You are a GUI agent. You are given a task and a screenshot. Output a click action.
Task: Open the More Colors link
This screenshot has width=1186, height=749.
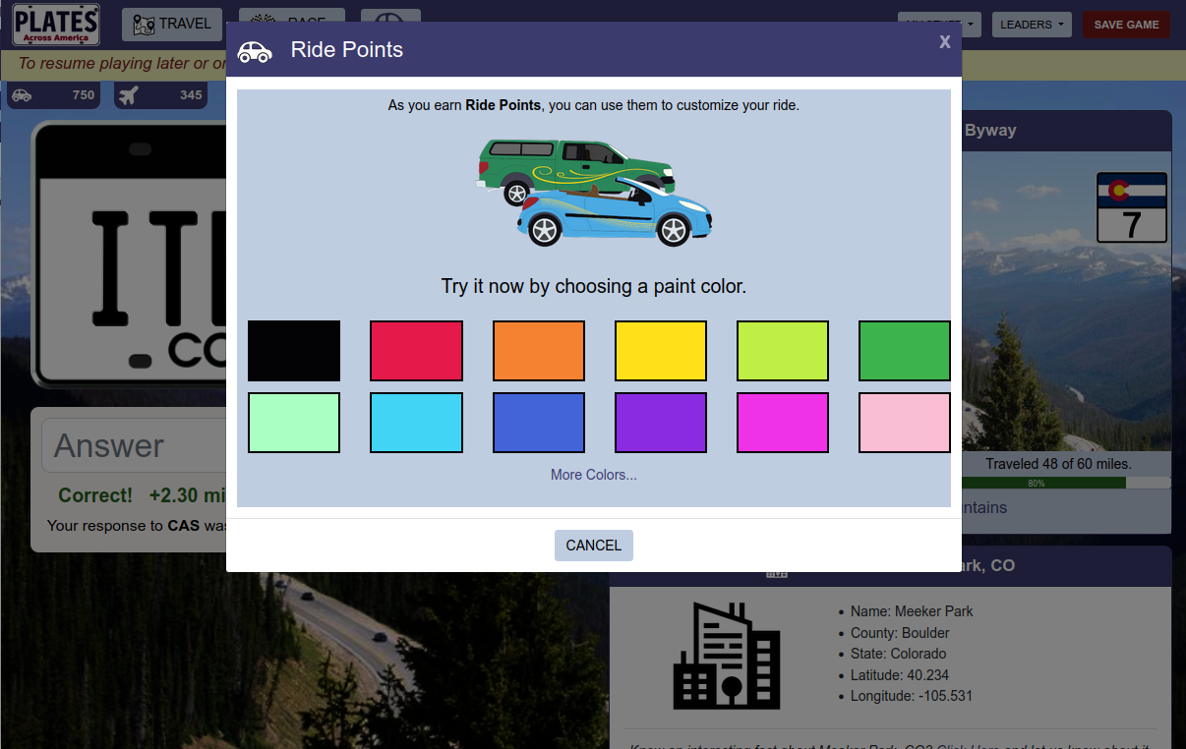593,475
